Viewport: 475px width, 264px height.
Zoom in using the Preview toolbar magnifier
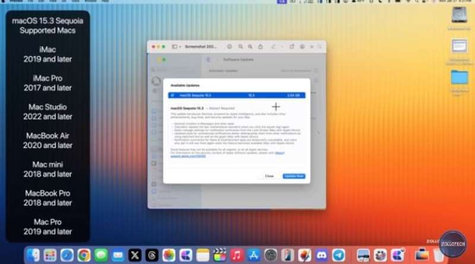pyautogui.click(x=250, y=47)
